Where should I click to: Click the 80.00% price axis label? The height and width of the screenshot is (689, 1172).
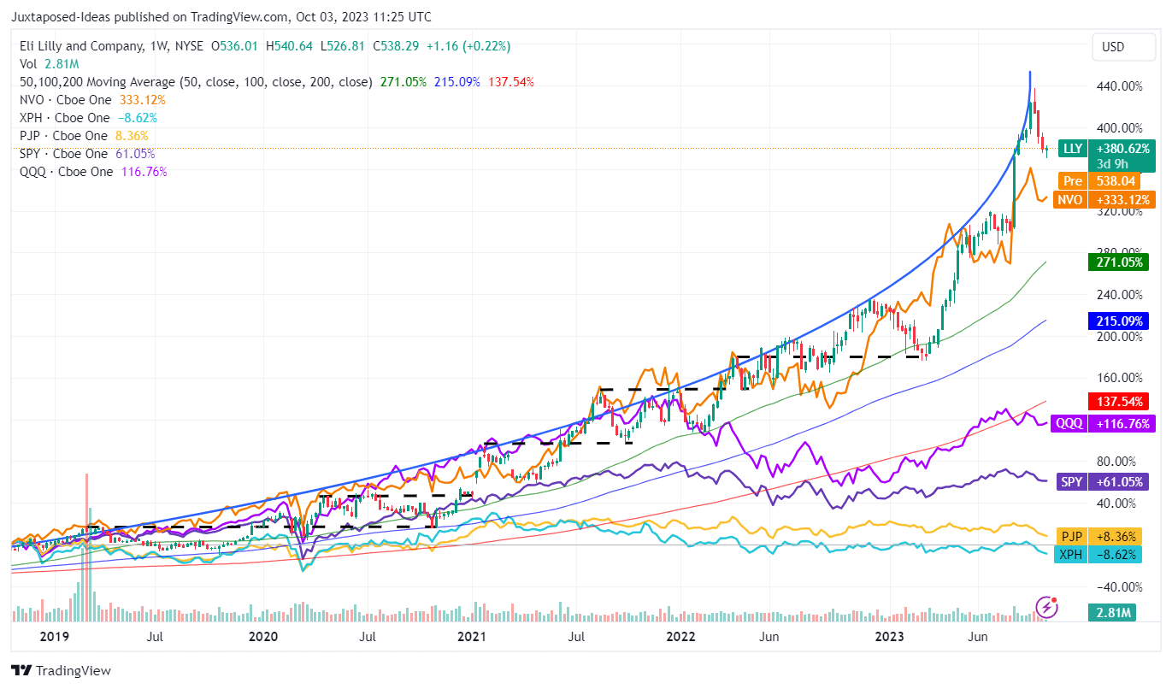click(x=1118, y=461)
